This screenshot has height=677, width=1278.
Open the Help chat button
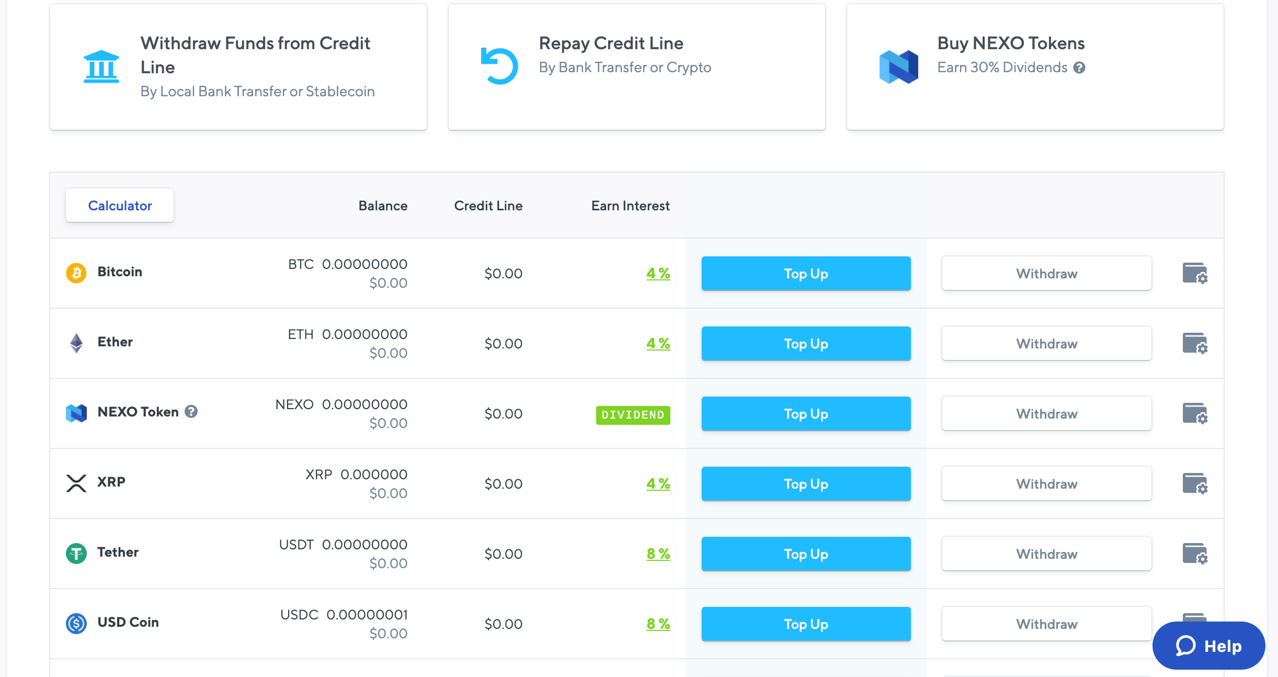(x=1208, y=646)
